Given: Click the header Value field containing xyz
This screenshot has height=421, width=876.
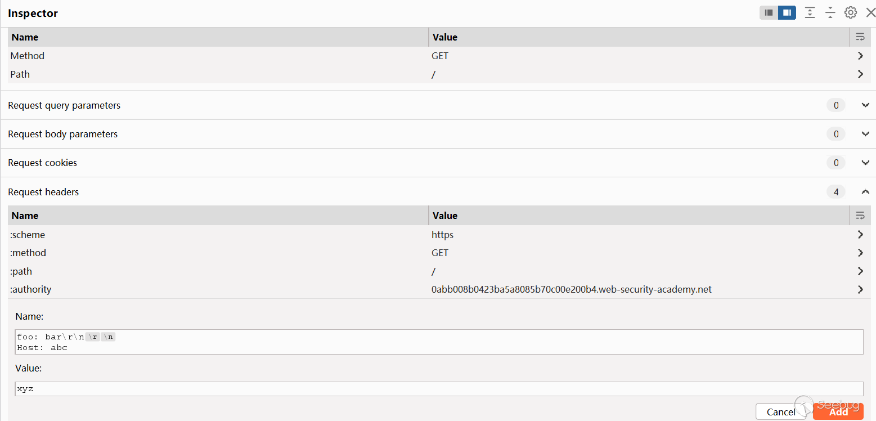Looking at the screenshot, I should pyautogui.click(x=439, y=389).
